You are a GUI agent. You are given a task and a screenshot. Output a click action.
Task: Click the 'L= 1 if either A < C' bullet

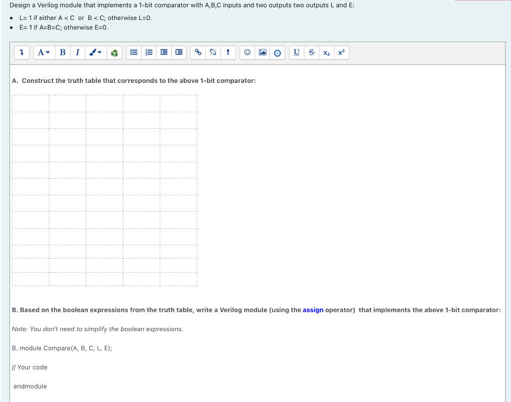tap(85, 18)
